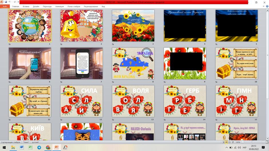Start Slide Show from status bar icon
Viewport: 269px width, 151px height.
coord(233,142)
